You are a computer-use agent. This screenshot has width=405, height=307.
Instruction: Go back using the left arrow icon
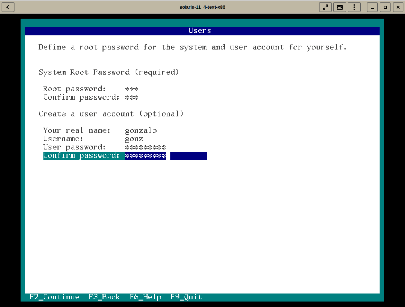pos(8,7)
